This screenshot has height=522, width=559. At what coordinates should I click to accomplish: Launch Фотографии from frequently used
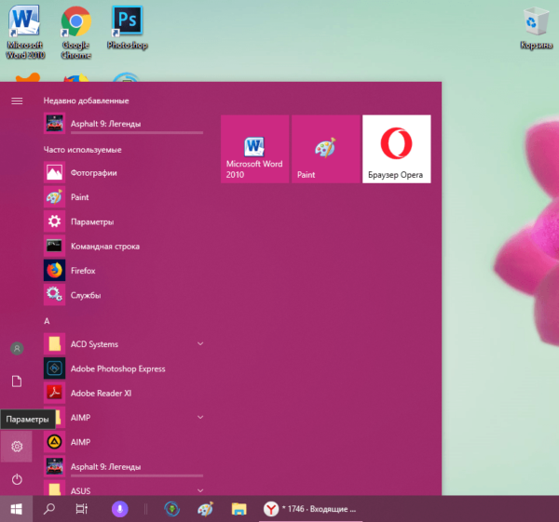(123, 173)
